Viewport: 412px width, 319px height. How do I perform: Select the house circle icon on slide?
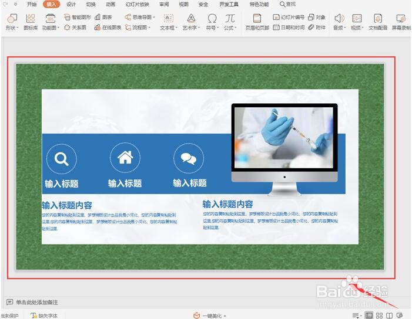tap(125, 158)
